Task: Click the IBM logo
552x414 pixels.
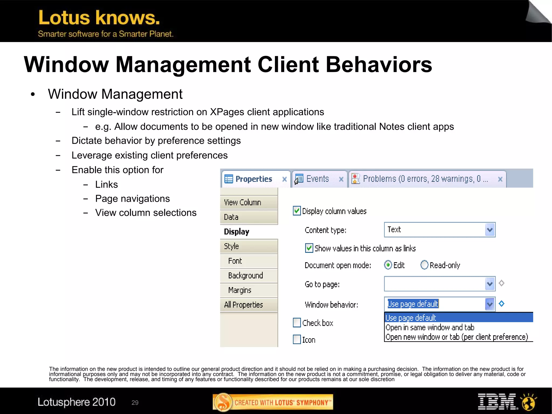Action: click(497, 402)
